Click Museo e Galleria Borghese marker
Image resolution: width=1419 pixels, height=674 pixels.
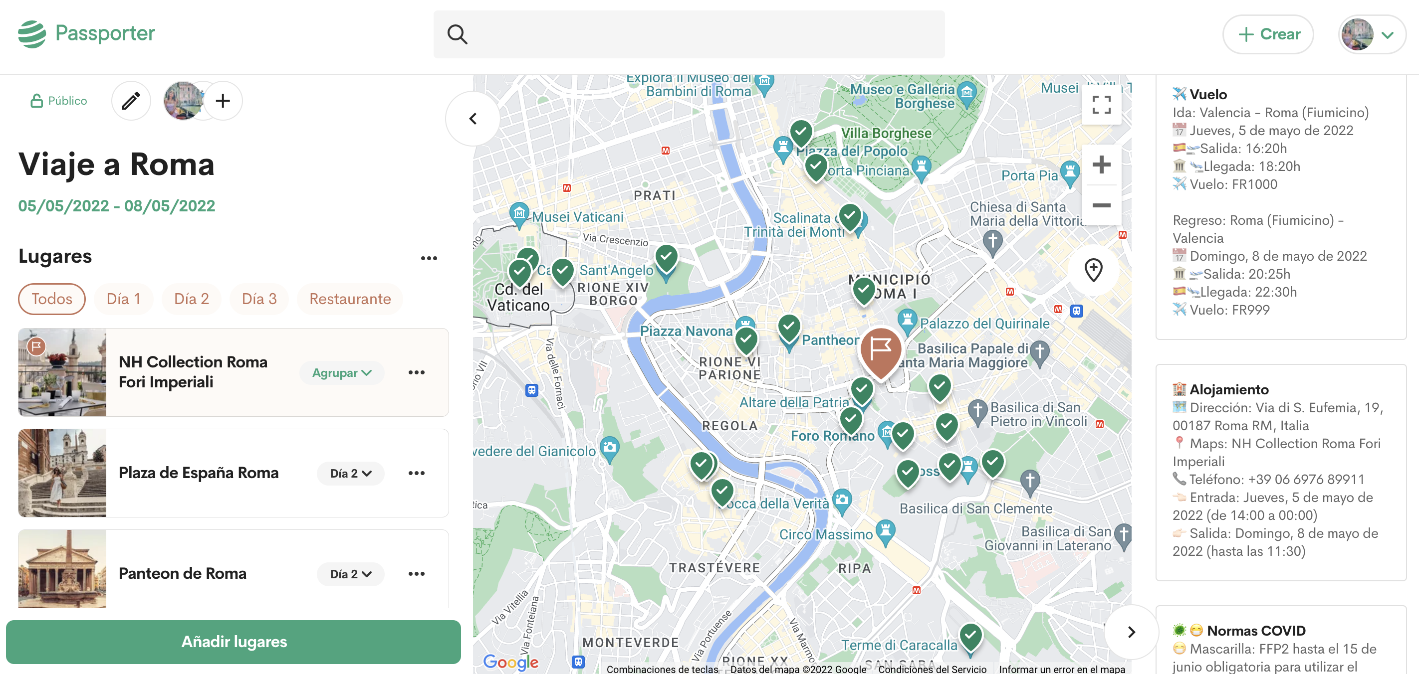967,94
